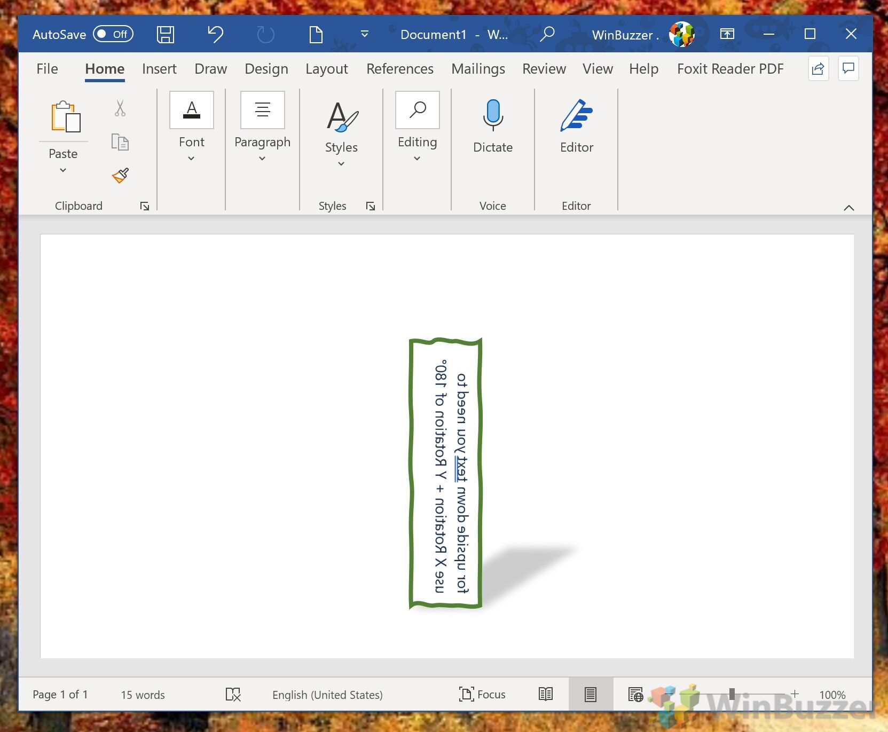Toggle the AutoSave switch
Image resolution: width=888 pixels, height=732 pixels.
(x=113, y=34)
